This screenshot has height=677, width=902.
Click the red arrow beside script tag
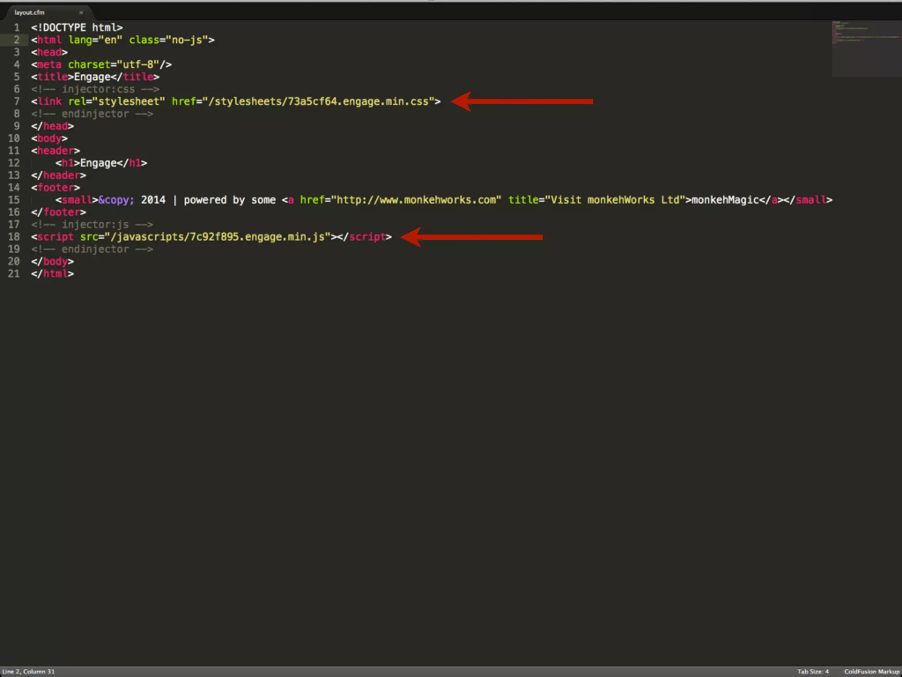coord(471,237)
